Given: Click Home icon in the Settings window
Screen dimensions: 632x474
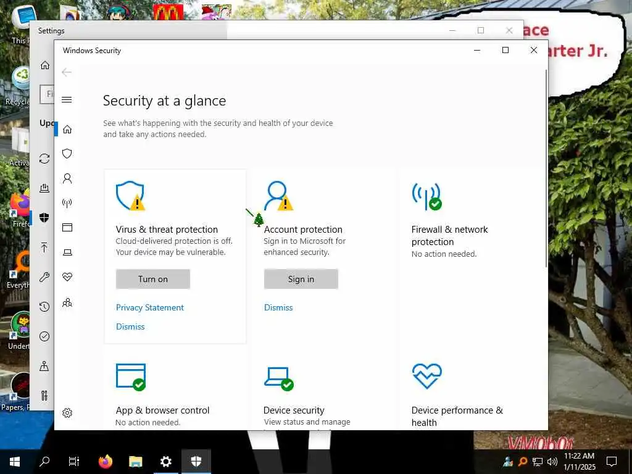Looking at the screenshot, I should pyautogui.click(x=44, y=65).
